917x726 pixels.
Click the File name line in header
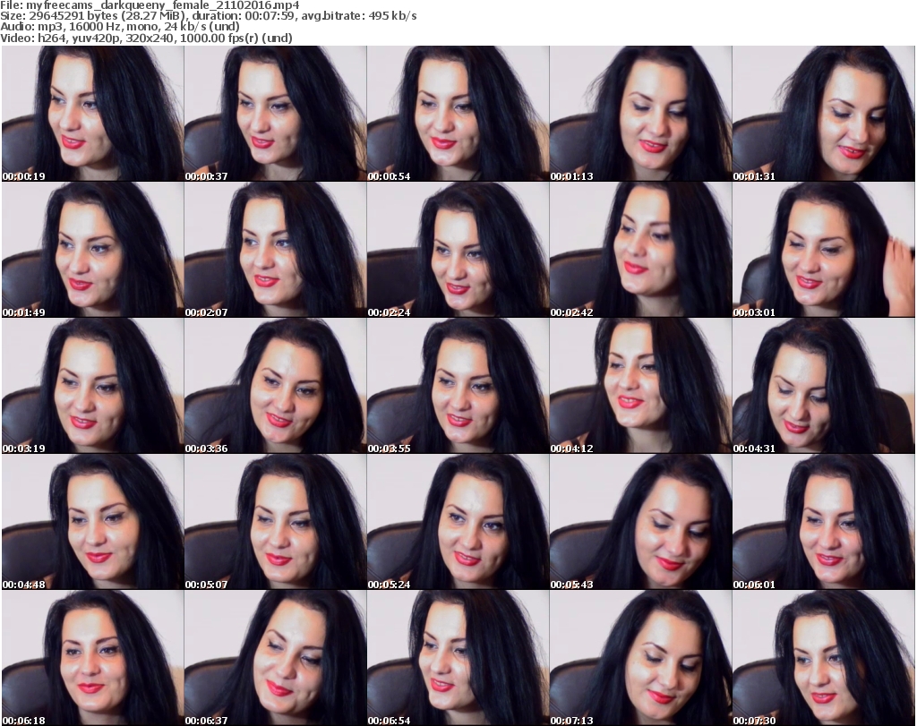150,5
